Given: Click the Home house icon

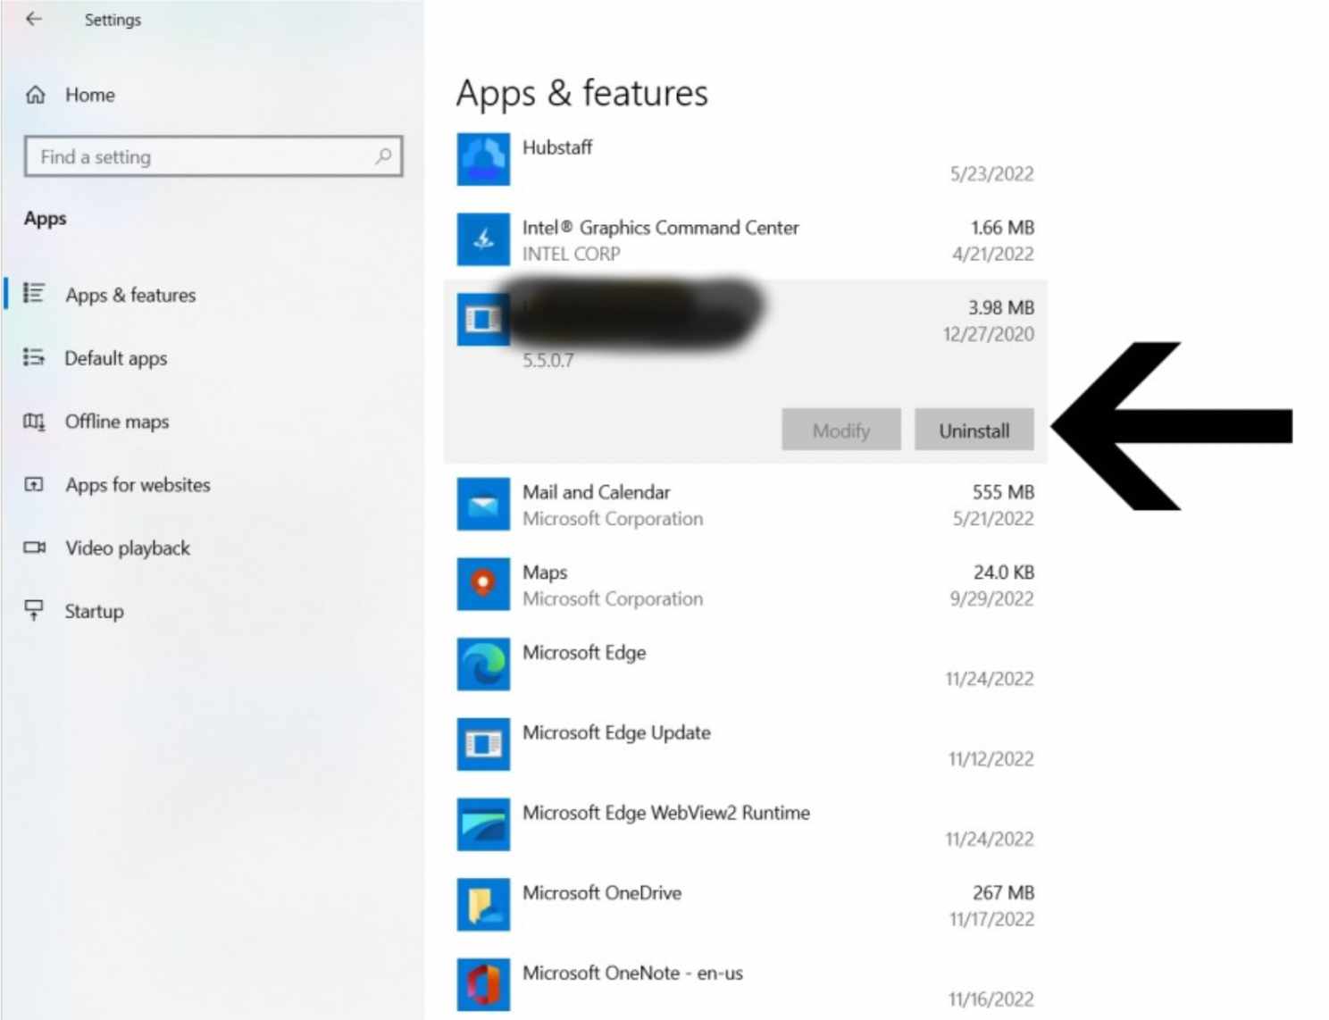Looking at the screenshot, I should 36,95.
